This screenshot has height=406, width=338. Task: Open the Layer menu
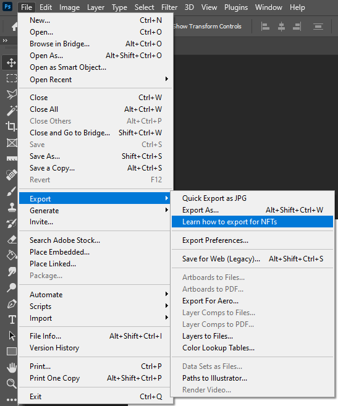click(96, 7)
